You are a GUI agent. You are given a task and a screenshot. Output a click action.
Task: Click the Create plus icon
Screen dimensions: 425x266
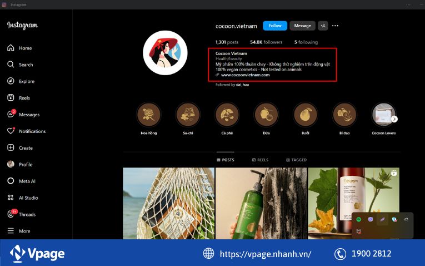[11, 147]
